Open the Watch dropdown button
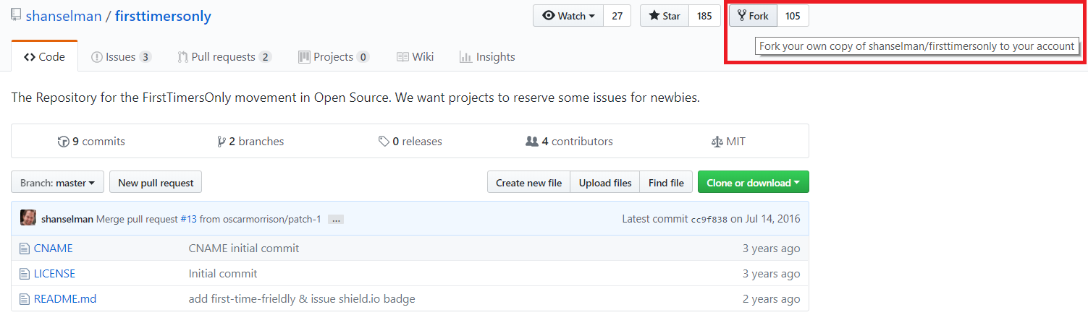 [568, 16]
